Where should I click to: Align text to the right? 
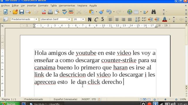(123, 20)
